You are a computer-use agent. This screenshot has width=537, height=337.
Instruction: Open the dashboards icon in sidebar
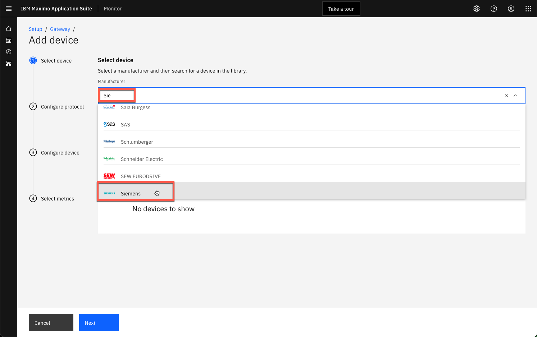[x=9, y=40]
